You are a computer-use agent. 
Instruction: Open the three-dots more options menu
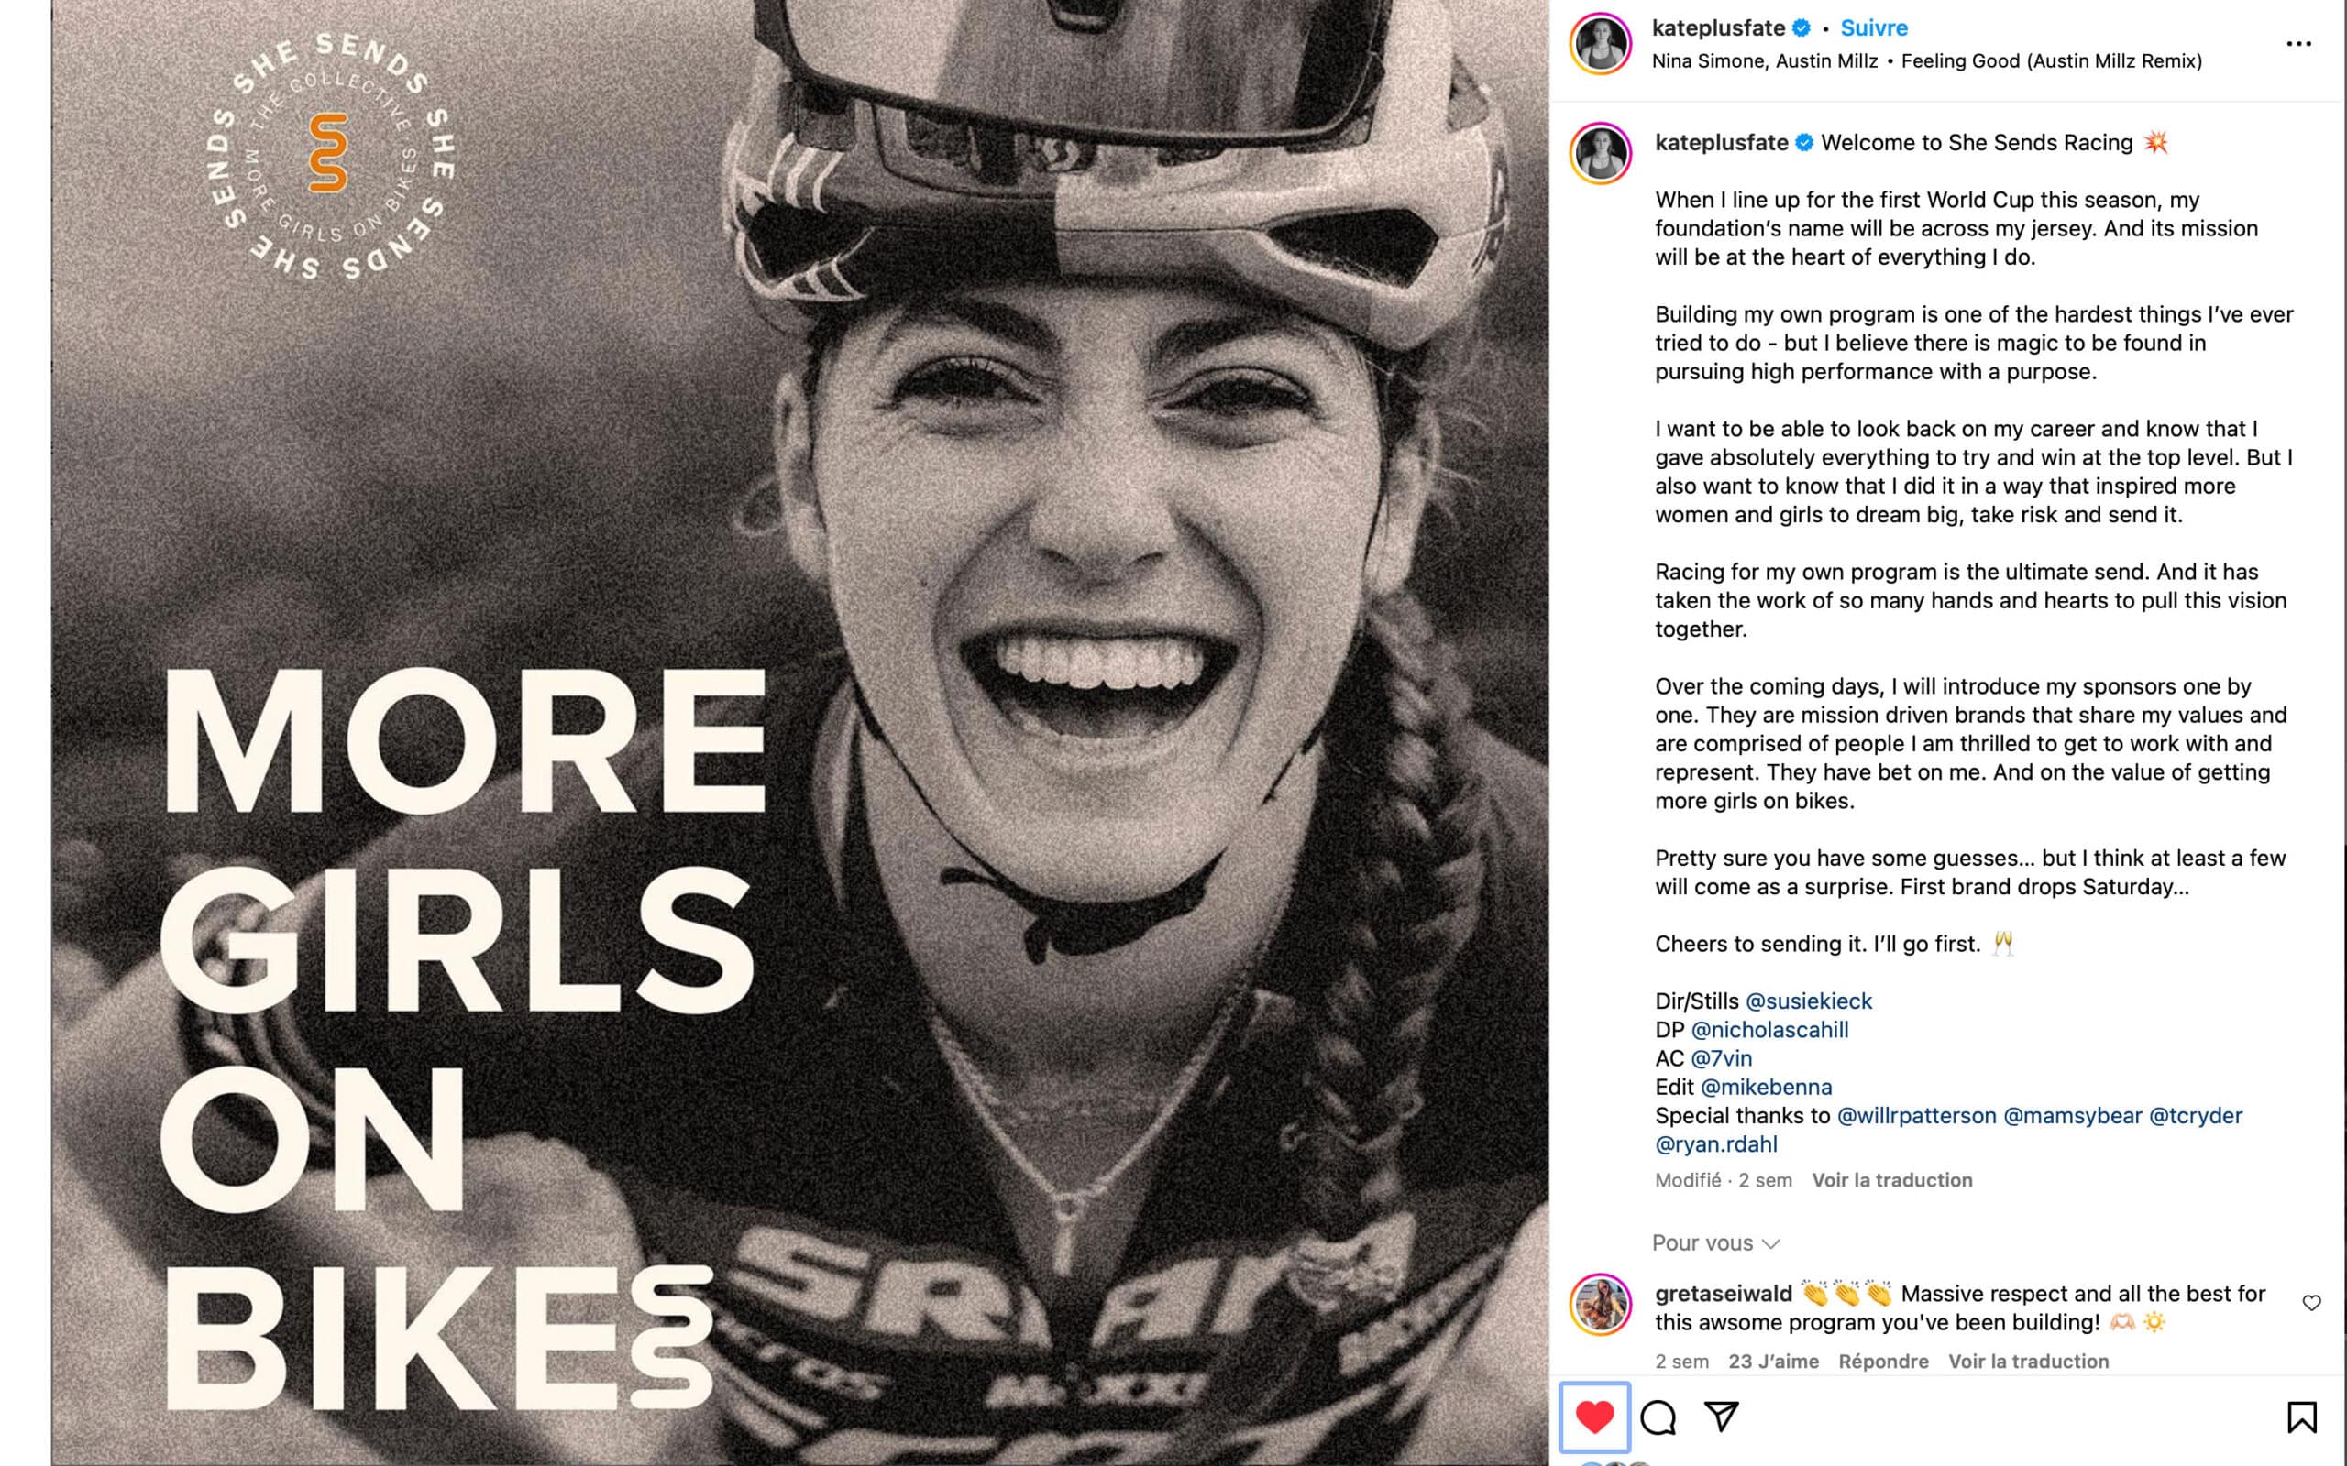2298,44
